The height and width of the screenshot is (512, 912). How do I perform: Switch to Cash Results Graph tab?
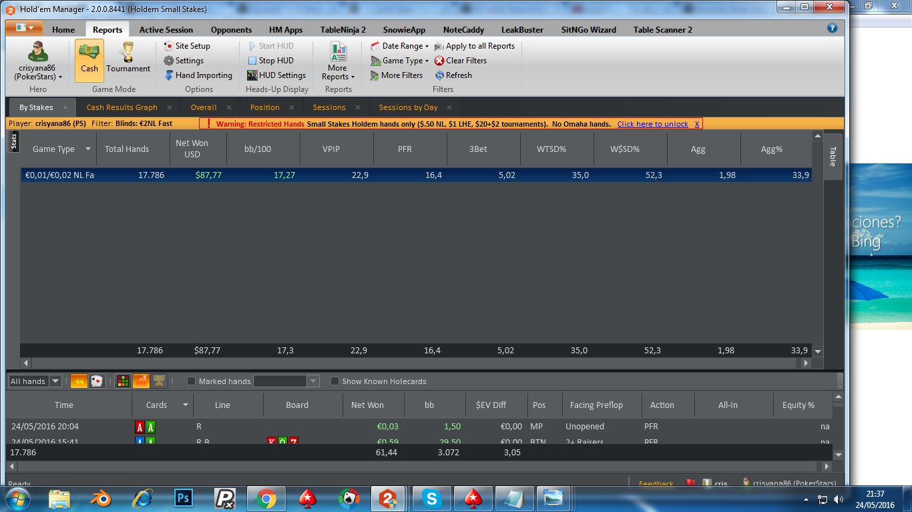coord(122,107)
